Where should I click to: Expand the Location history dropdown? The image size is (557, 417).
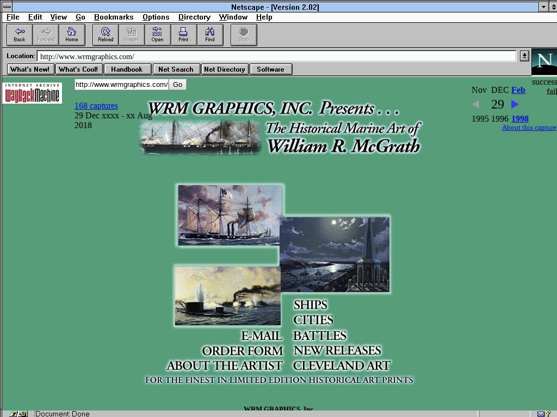(524, 56)
